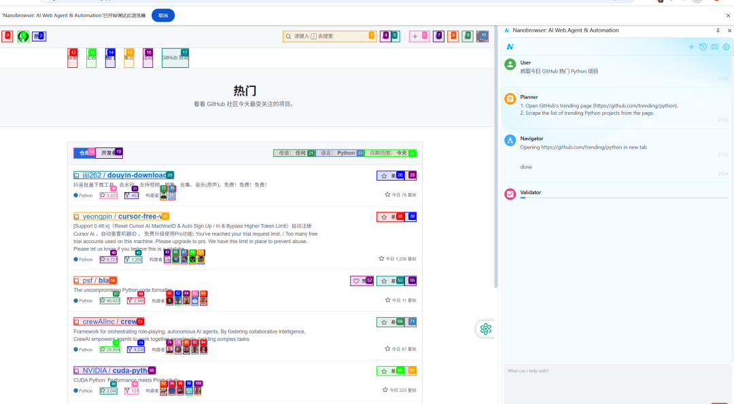View the 4,036 forks of crewAI
Viewport: 734px width, 404px height.
(136, 349)
